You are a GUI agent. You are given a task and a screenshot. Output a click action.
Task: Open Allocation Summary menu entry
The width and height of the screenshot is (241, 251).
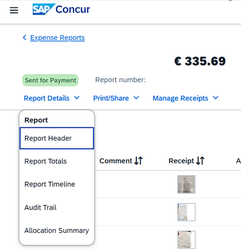coord(56,230)
